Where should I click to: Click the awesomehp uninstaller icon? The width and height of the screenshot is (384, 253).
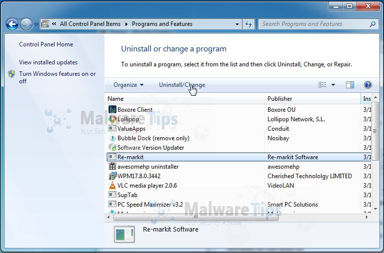click(112, 167)
